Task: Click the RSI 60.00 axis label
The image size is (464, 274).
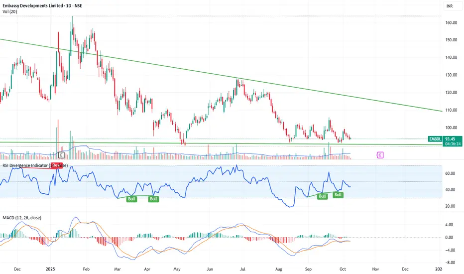Action: [x=450, y=173]
